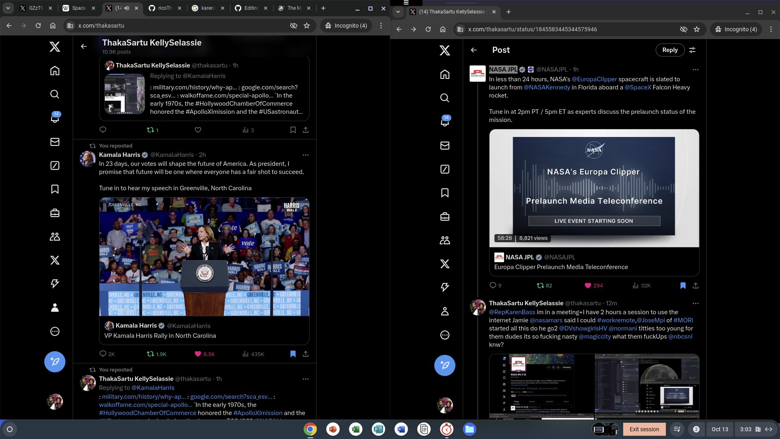The image size is (780, 439).
Task: Open Notifications bell in right window sidebar
Action: pos(445,122)
